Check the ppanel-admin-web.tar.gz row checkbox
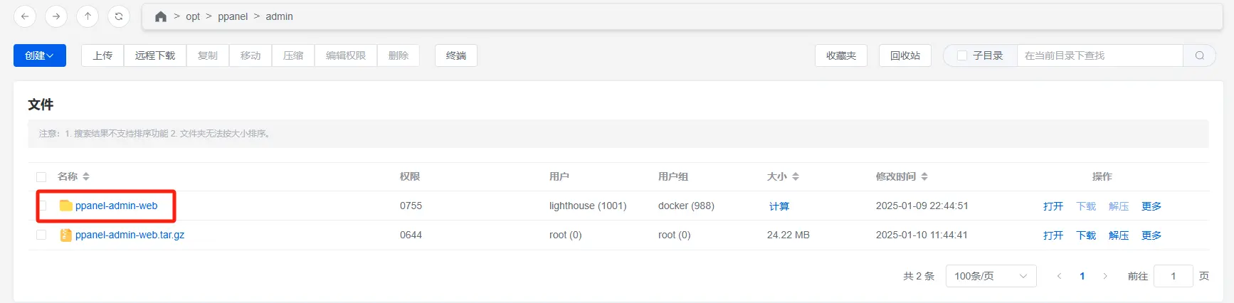This screenshot has height=303, width=1234. point(41,235)
